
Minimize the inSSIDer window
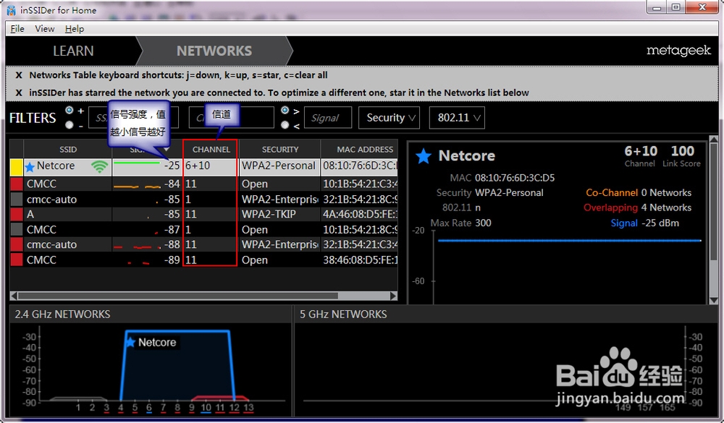(x=657, y=7)
